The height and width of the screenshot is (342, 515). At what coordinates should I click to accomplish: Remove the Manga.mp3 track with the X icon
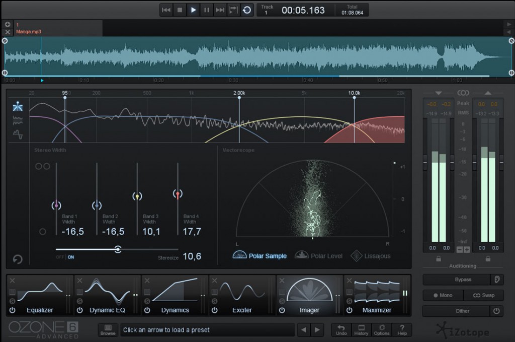click(x=8, y=32)
